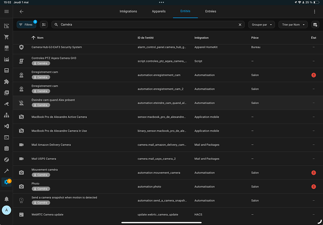Open the dashboard overview sidebar icon
The image size is (323, 225).
coord(7,26)
